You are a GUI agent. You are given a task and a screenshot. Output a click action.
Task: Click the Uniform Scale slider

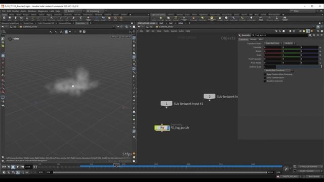pyautogui.click(x=299, y=67)
